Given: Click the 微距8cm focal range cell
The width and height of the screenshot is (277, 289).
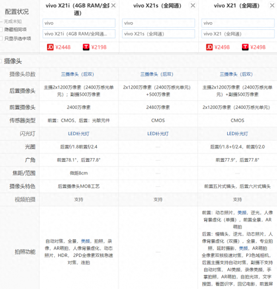Looking at the screenshot, I should click(79, 173).
